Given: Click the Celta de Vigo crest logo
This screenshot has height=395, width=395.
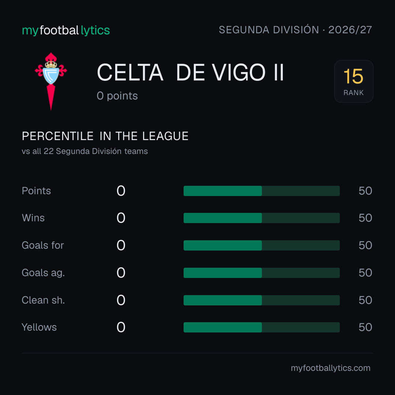Looking at the screenshot, I should (51, 81).
